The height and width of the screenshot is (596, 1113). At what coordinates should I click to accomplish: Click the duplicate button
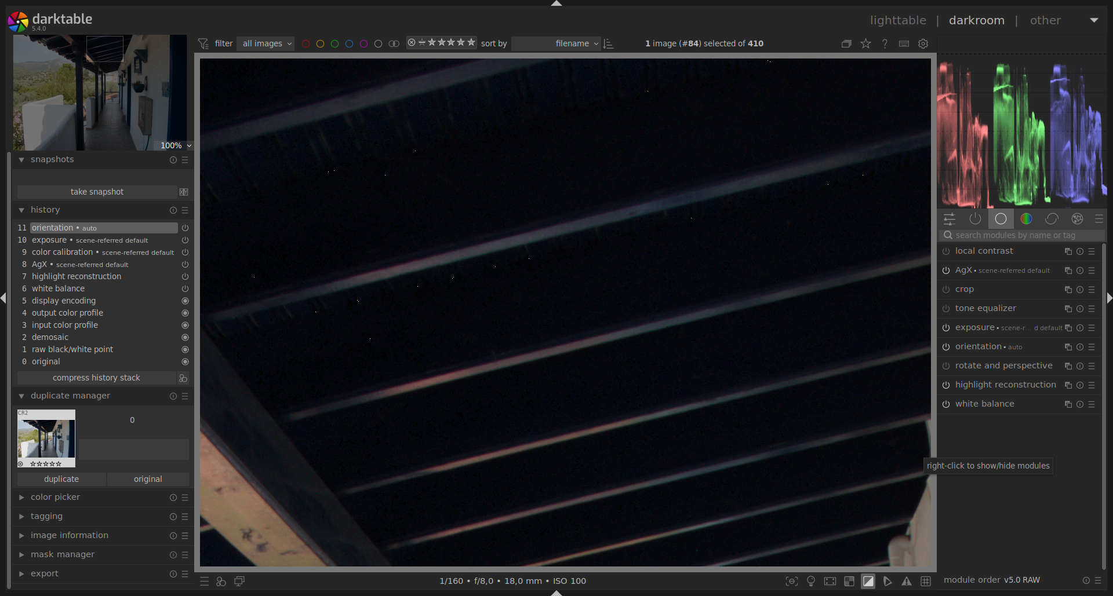click(61, 479)
